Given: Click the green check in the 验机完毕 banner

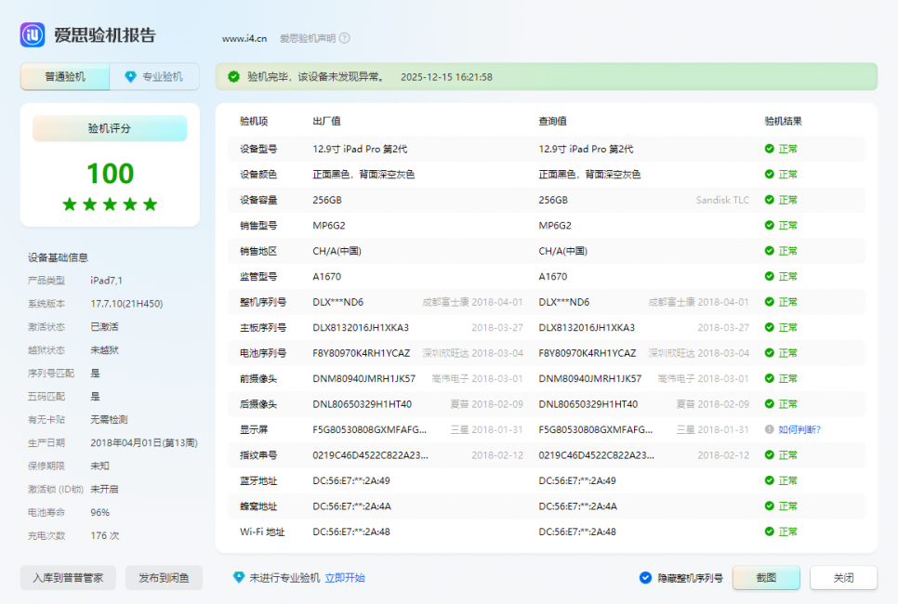Looking at the screenshot, I should [x=232, y=76].
